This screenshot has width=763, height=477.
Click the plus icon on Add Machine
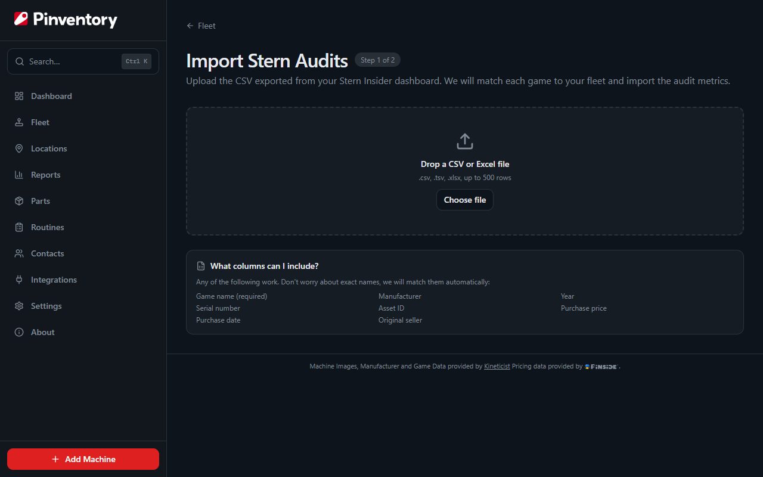pyautogui.click(x=55, y=459)
